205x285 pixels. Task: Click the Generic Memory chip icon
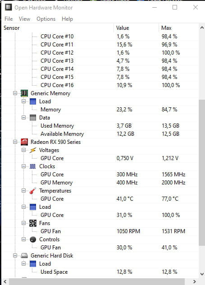[24, 93]
